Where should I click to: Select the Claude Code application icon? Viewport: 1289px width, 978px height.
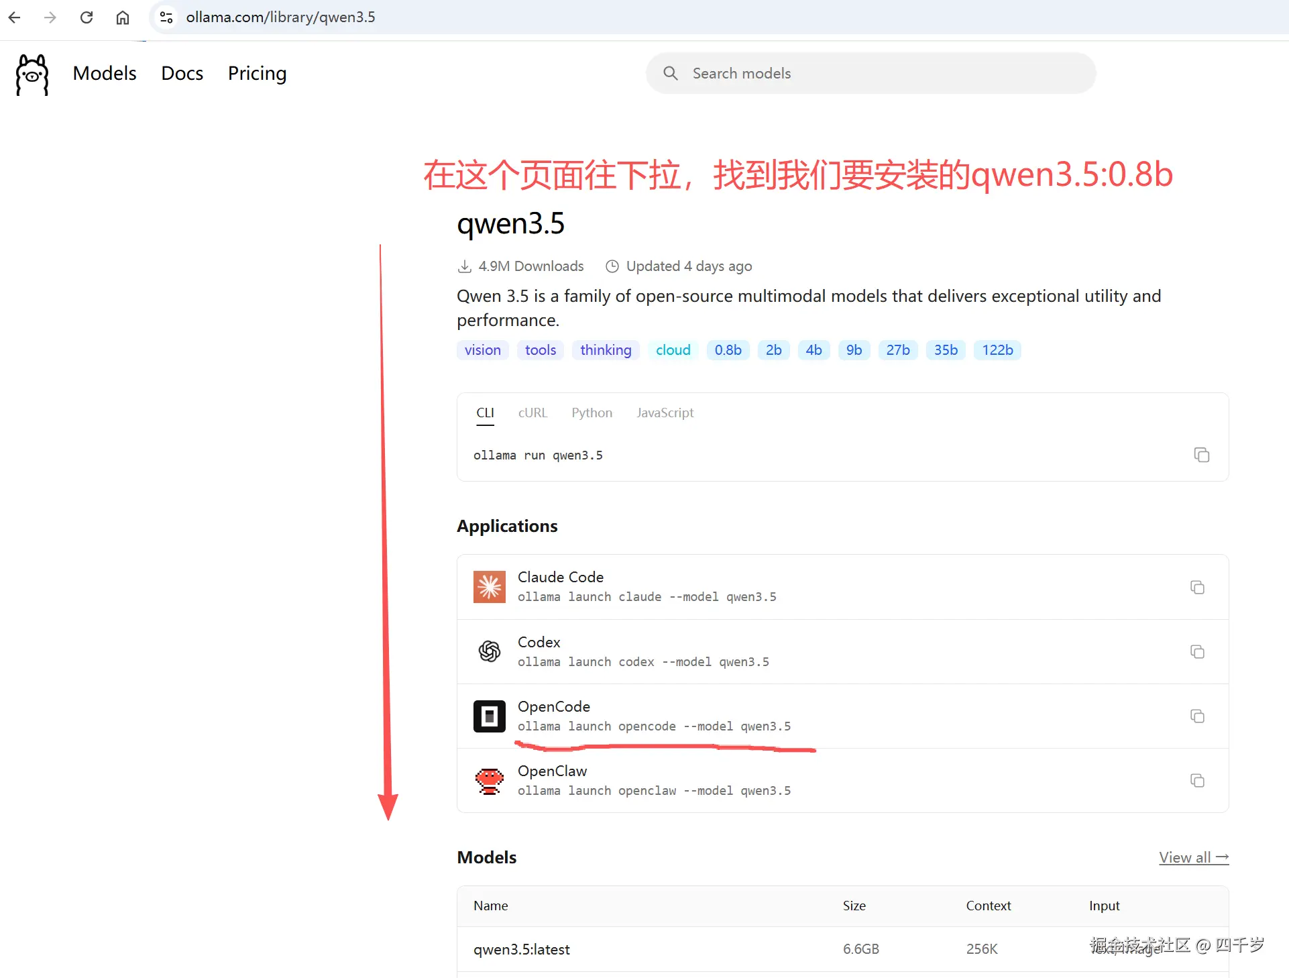tap(489, 586)
